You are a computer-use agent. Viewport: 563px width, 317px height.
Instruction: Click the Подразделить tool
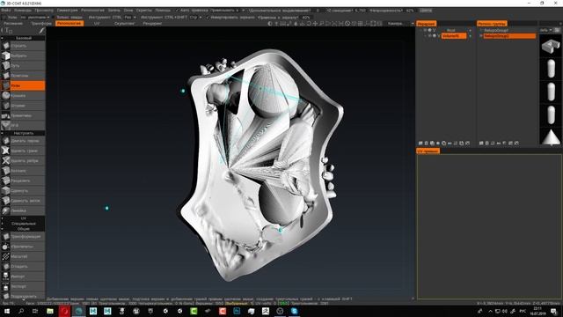point(23,296)
